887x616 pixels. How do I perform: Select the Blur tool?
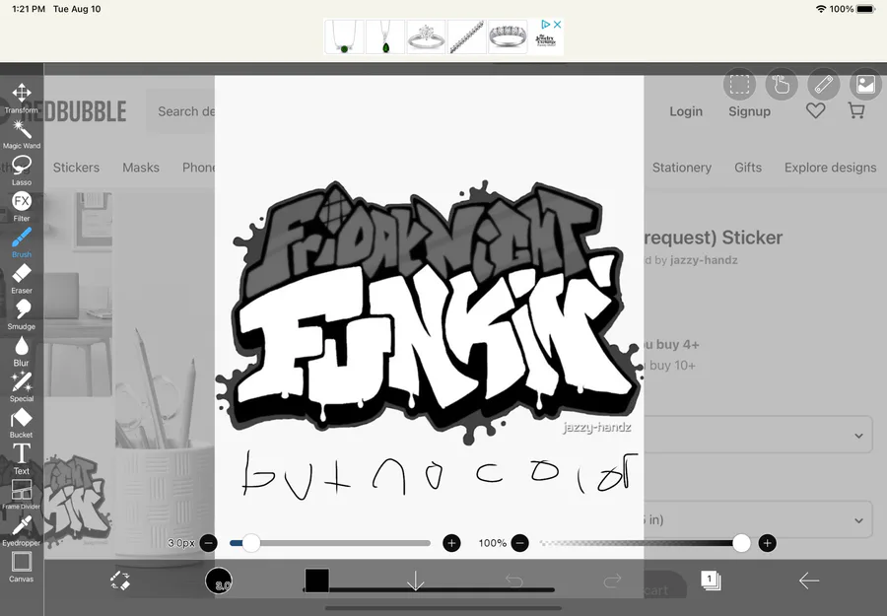(x=22, y=351)
